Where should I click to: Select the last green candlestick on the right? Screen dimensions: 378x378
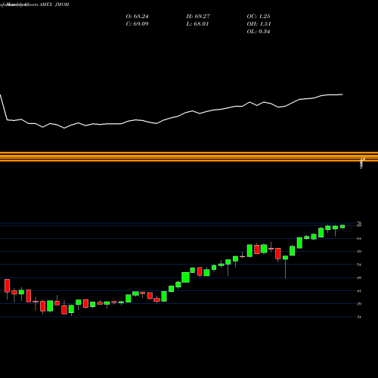coord(342,227)
